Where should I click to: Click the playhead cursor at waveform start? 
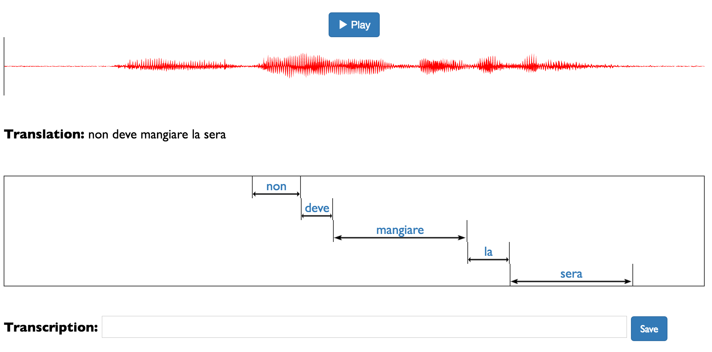pyautogui.click(x=4, y=66)
